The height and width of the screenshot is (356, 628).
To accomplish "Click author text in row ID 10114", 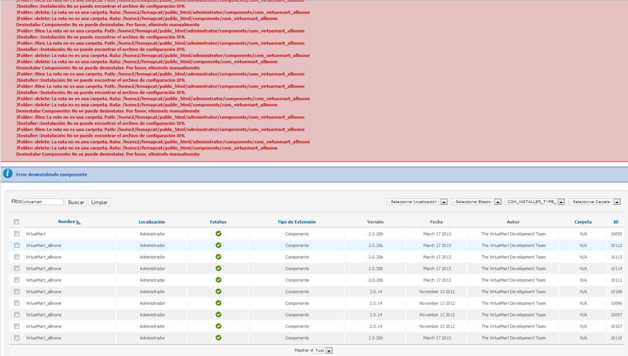I will [x=513, y=269].
